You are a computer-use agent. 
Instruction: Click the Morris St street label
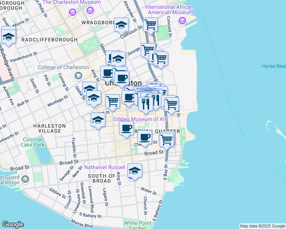(21, 22)
